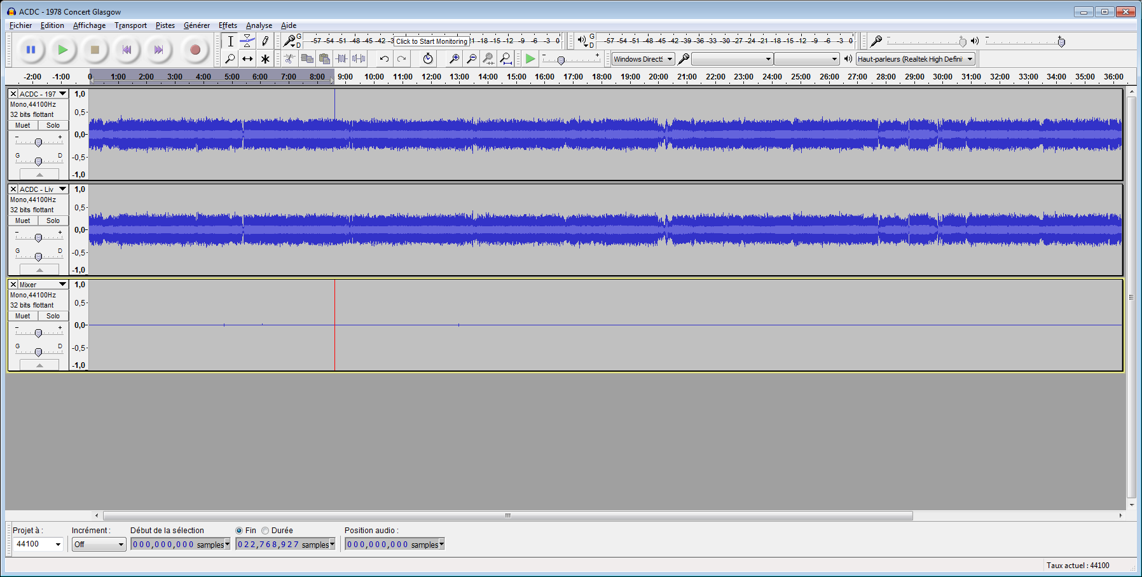Image resolution: width=1142 pixels, height=577 pixels.
Task: Click the Zoom In magnifier icon
Action: tap(454, 59)
